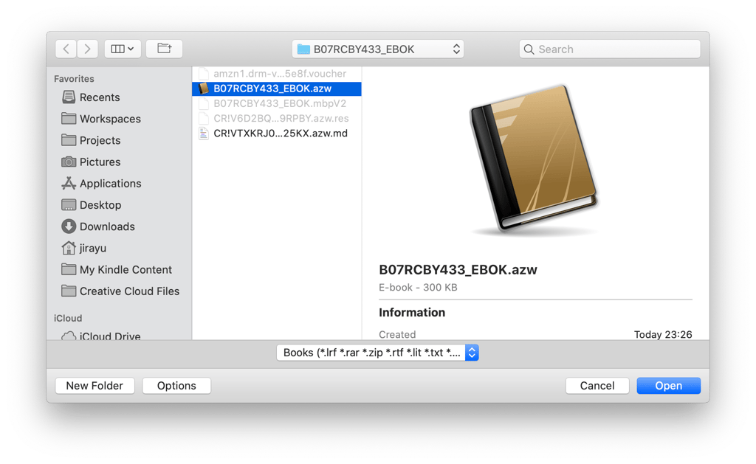This screenshot has height=464, width=756.
Task: Open My Kindle Content folder
Action: coord(125,270)
